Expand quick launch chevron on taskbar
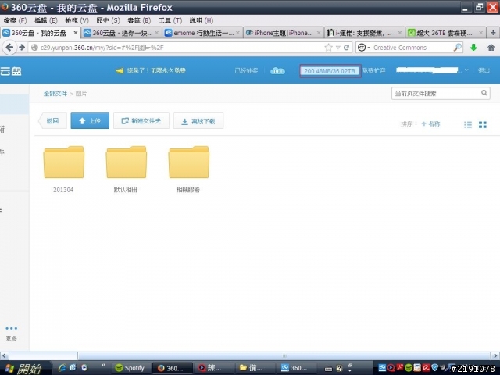This screenshot has width=500, height=375. (x=103, y=365)
